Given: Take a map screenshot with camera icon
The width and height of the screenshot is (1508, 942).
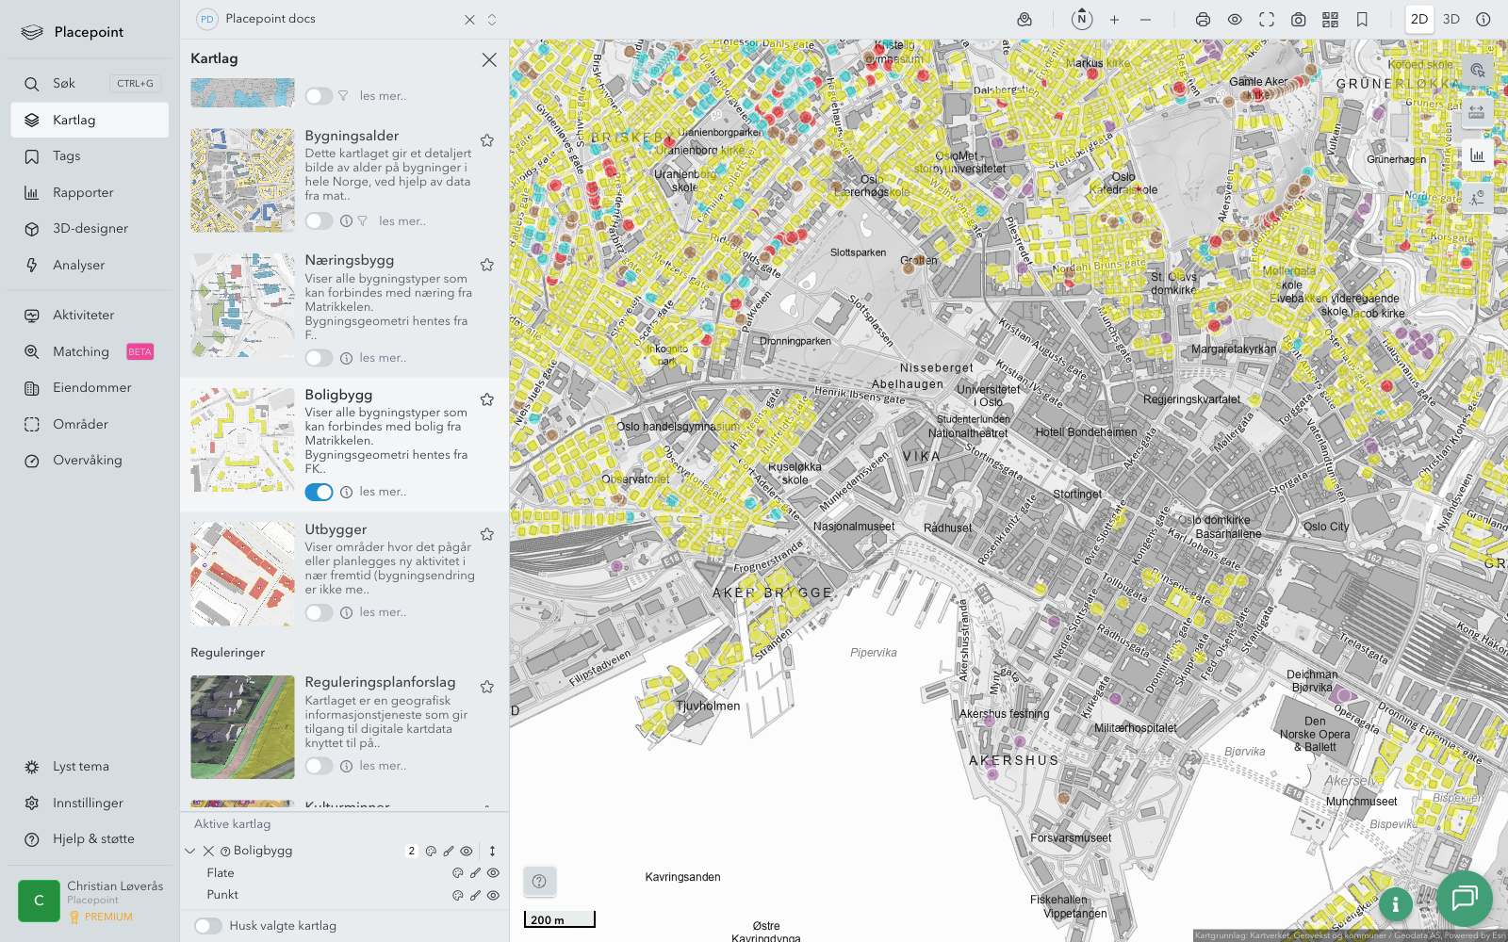Looking at the screenshot, I should (x=1298, y=20).
